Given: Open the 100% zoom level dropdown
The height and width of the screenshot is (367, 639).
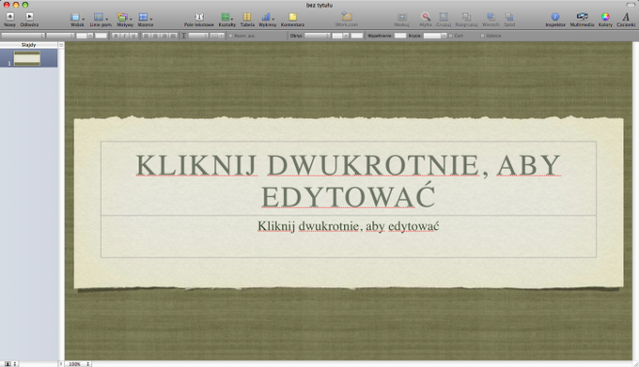Looking at the screenshot, I should tap(77, 364).
